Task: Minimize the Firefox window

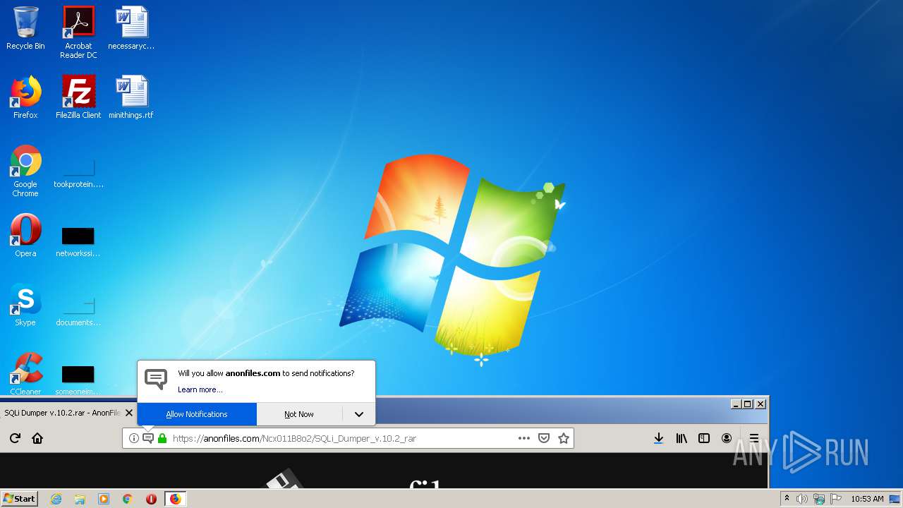Action: pyautogui.click(x=737, y=404)
